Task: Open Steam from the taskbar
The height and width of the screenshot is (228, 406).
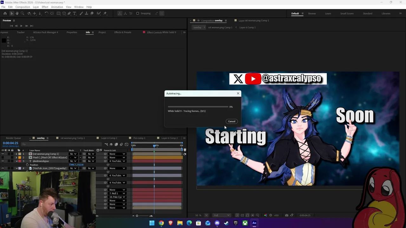Action: pos(226,223)
